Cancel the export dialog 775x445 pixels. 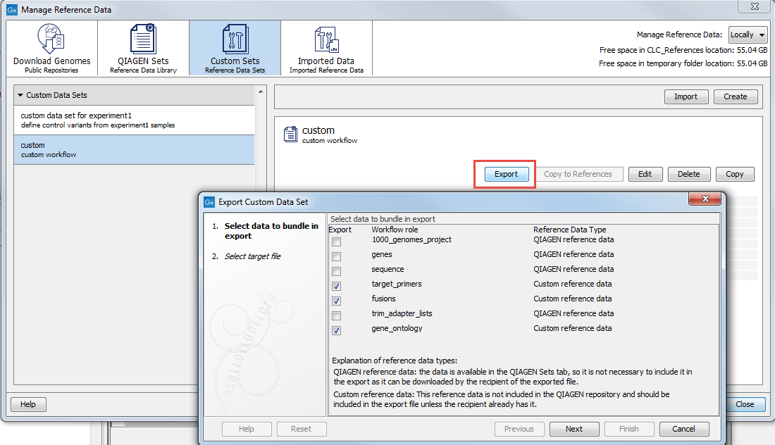[683, 429]
